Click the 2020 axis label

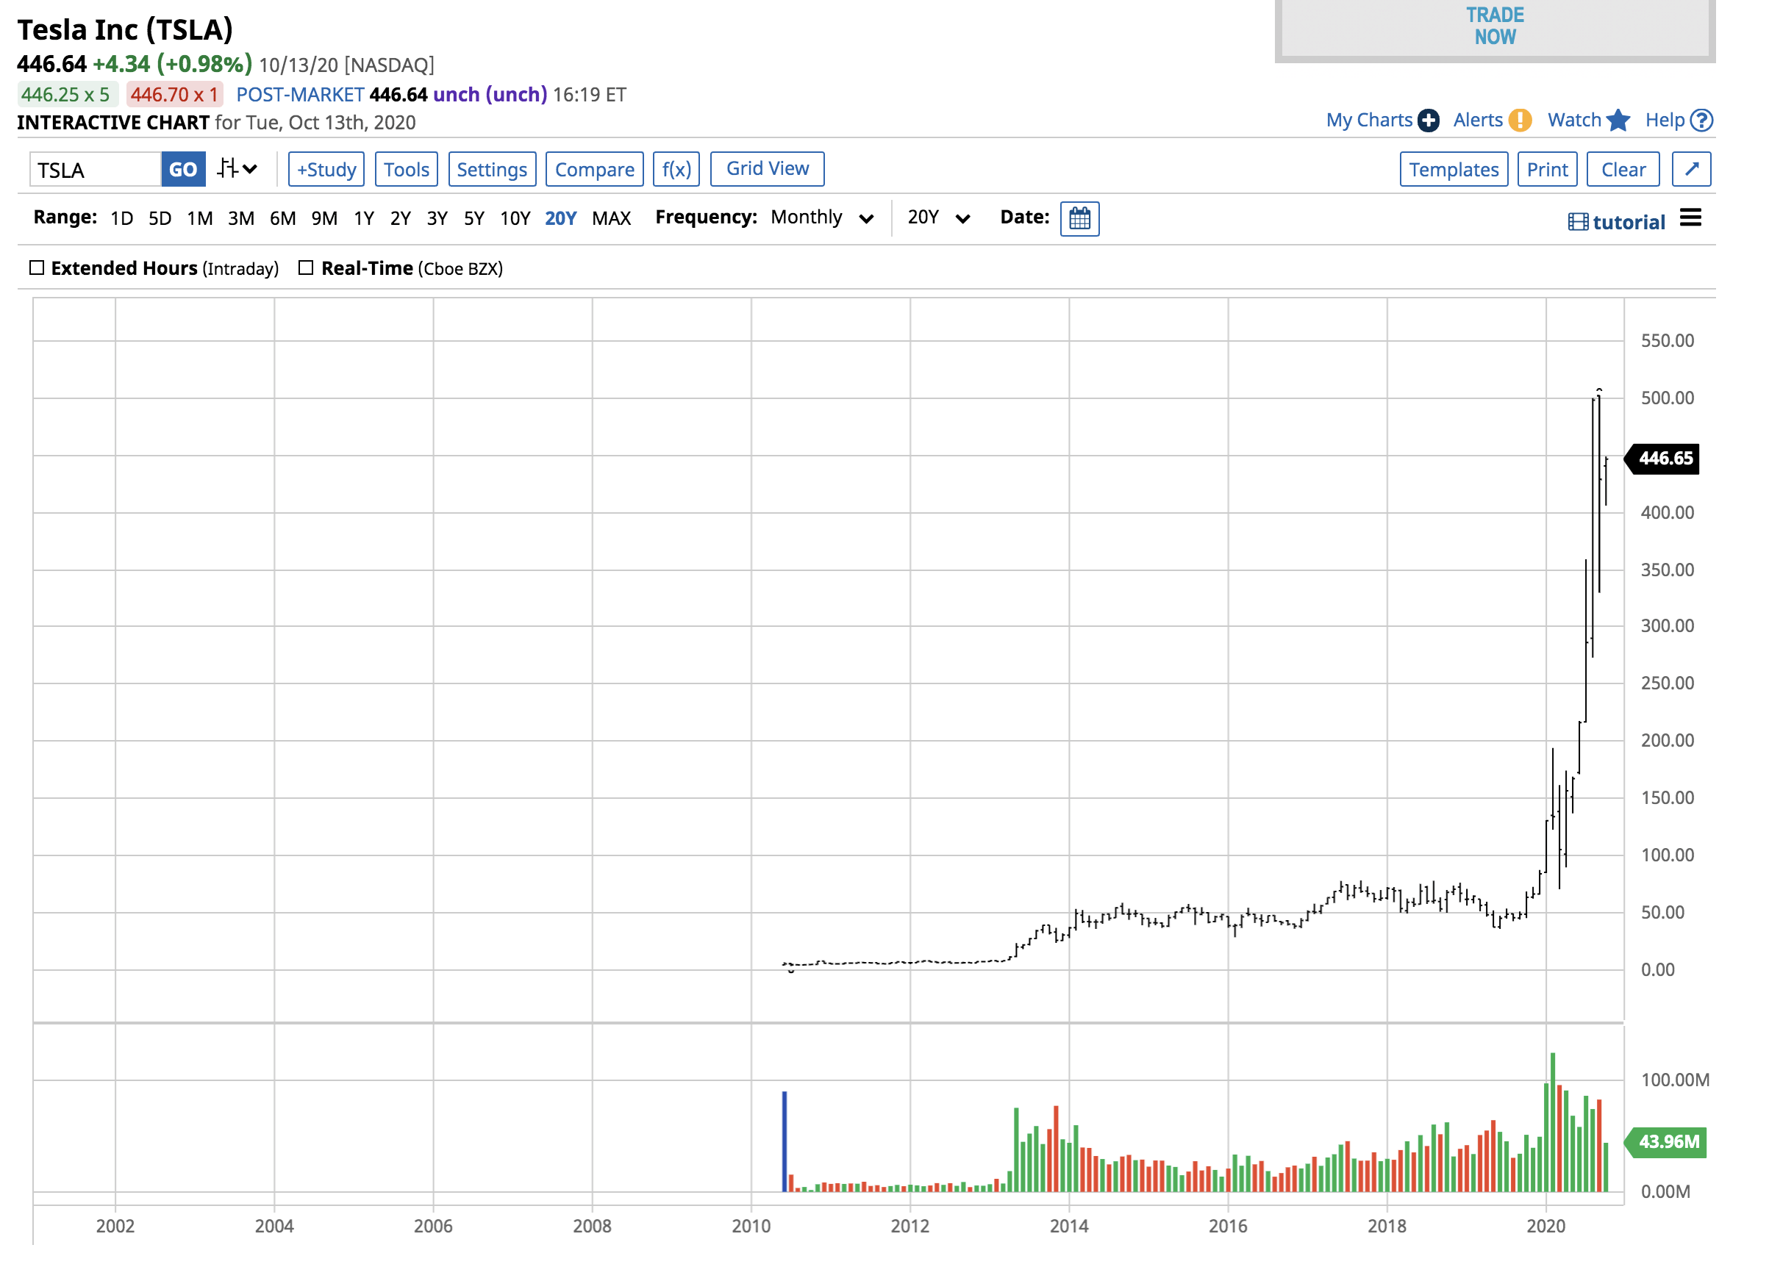(1546, 1226)
